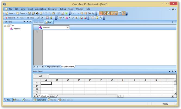Click the Step Over debug icon
The width and height of the screenshot is (181, 109).
[85, 18]
